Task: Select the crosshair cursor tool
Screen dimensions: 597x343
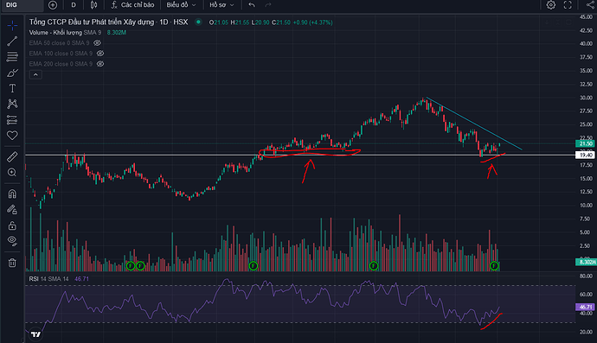Action: (12, 25)
